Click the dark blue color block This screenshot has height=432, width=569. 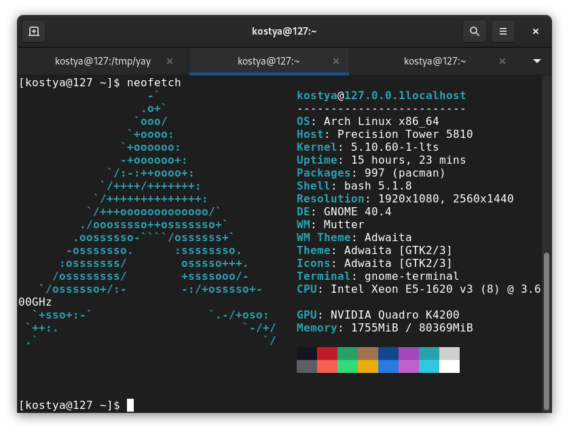(x=388, y=353)
